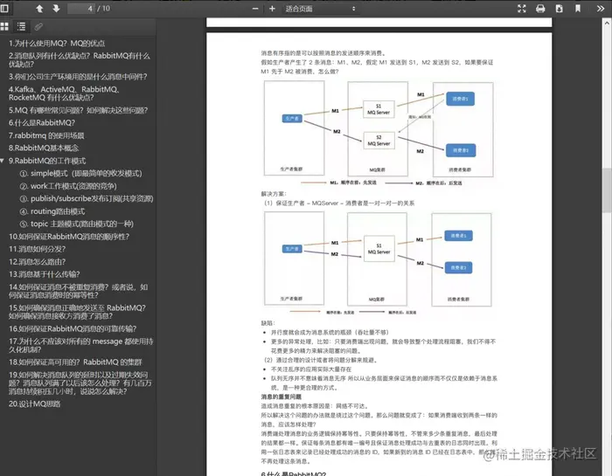This screenshot has width=612, height=476.
Task: Download the PDF file
Action: [560, 9]
